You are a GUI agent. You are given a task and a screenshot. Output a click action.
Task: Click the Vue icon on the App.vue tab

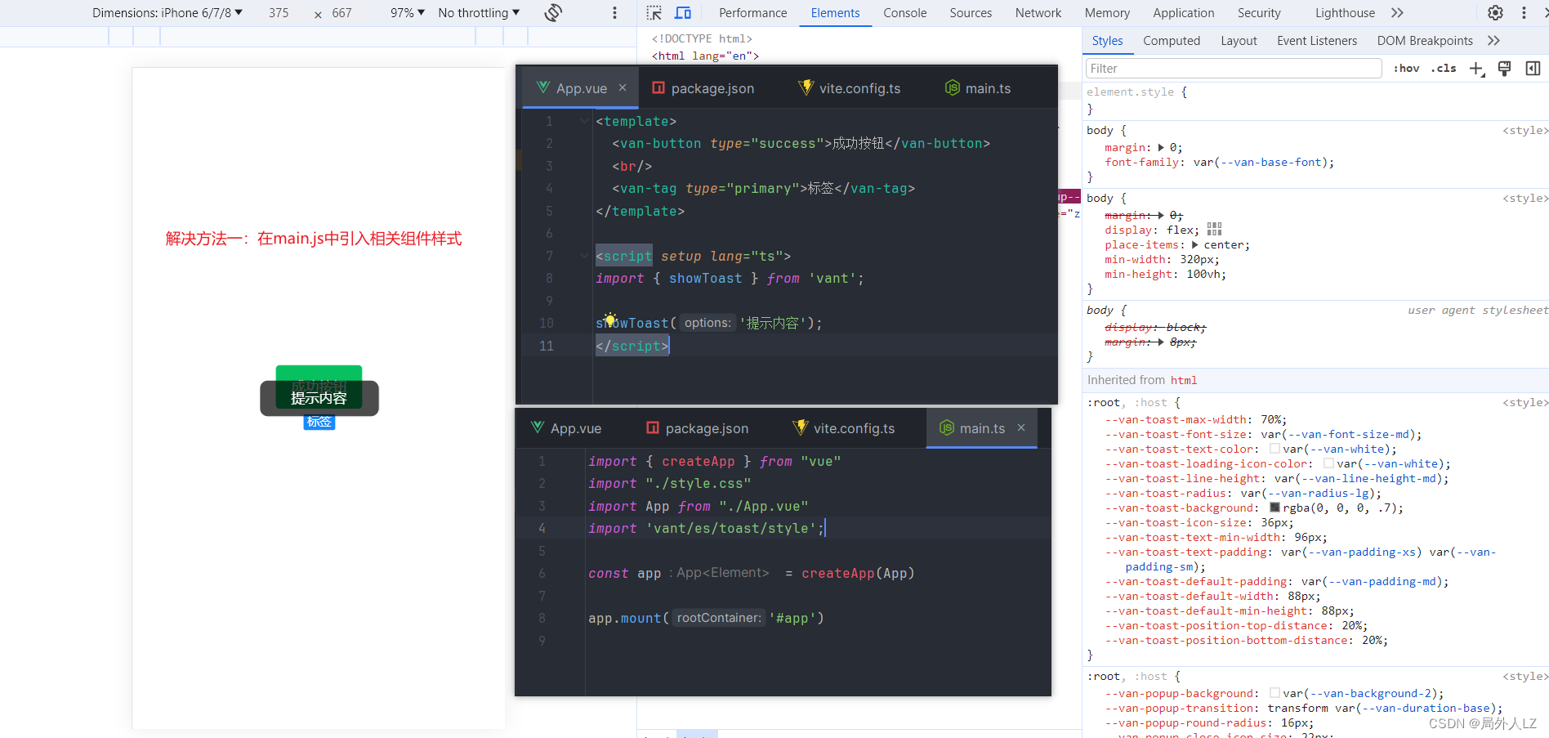coord(543,87)
